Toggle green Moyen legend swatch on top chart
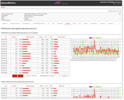 tap(97, 38)
